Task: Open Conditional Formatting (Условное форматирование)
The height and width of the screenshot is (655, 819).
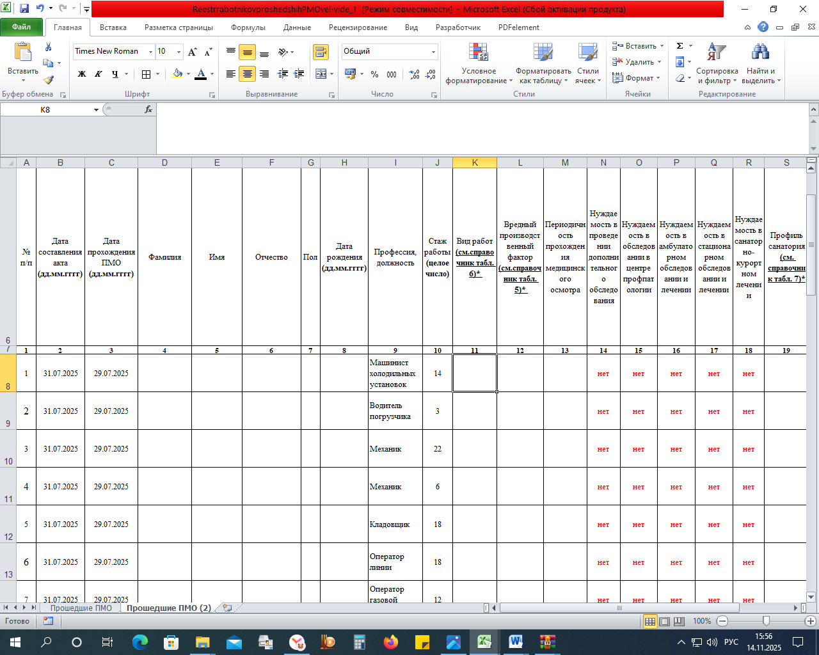Action: coord(479,64)
